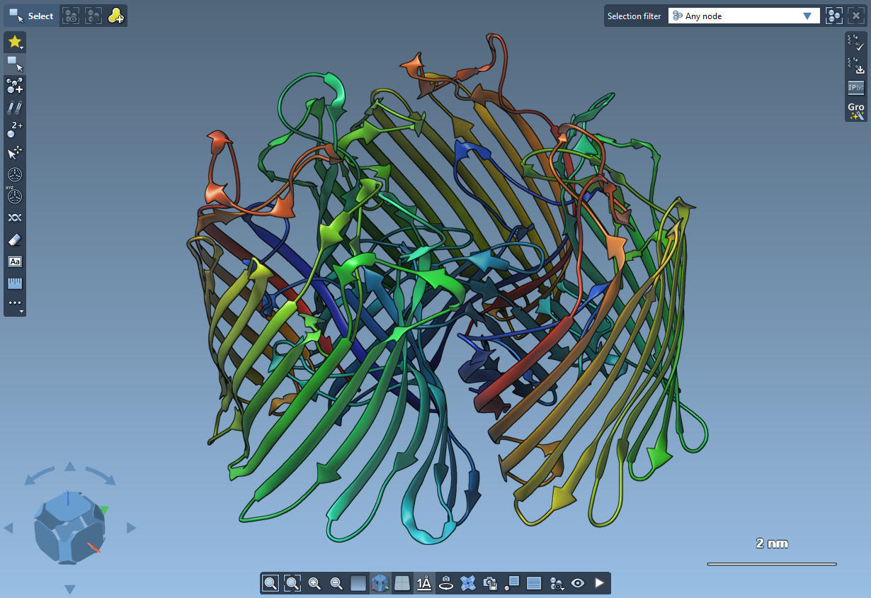
Task: Click the add atoms builder tool
Action: tap(15, 86)
